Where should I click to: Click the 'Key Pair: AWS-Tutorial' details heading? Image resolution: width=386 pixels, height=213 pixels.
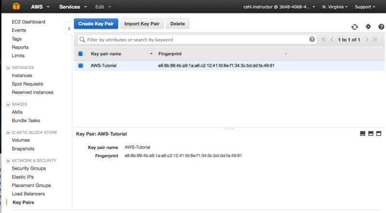[101, 134]
